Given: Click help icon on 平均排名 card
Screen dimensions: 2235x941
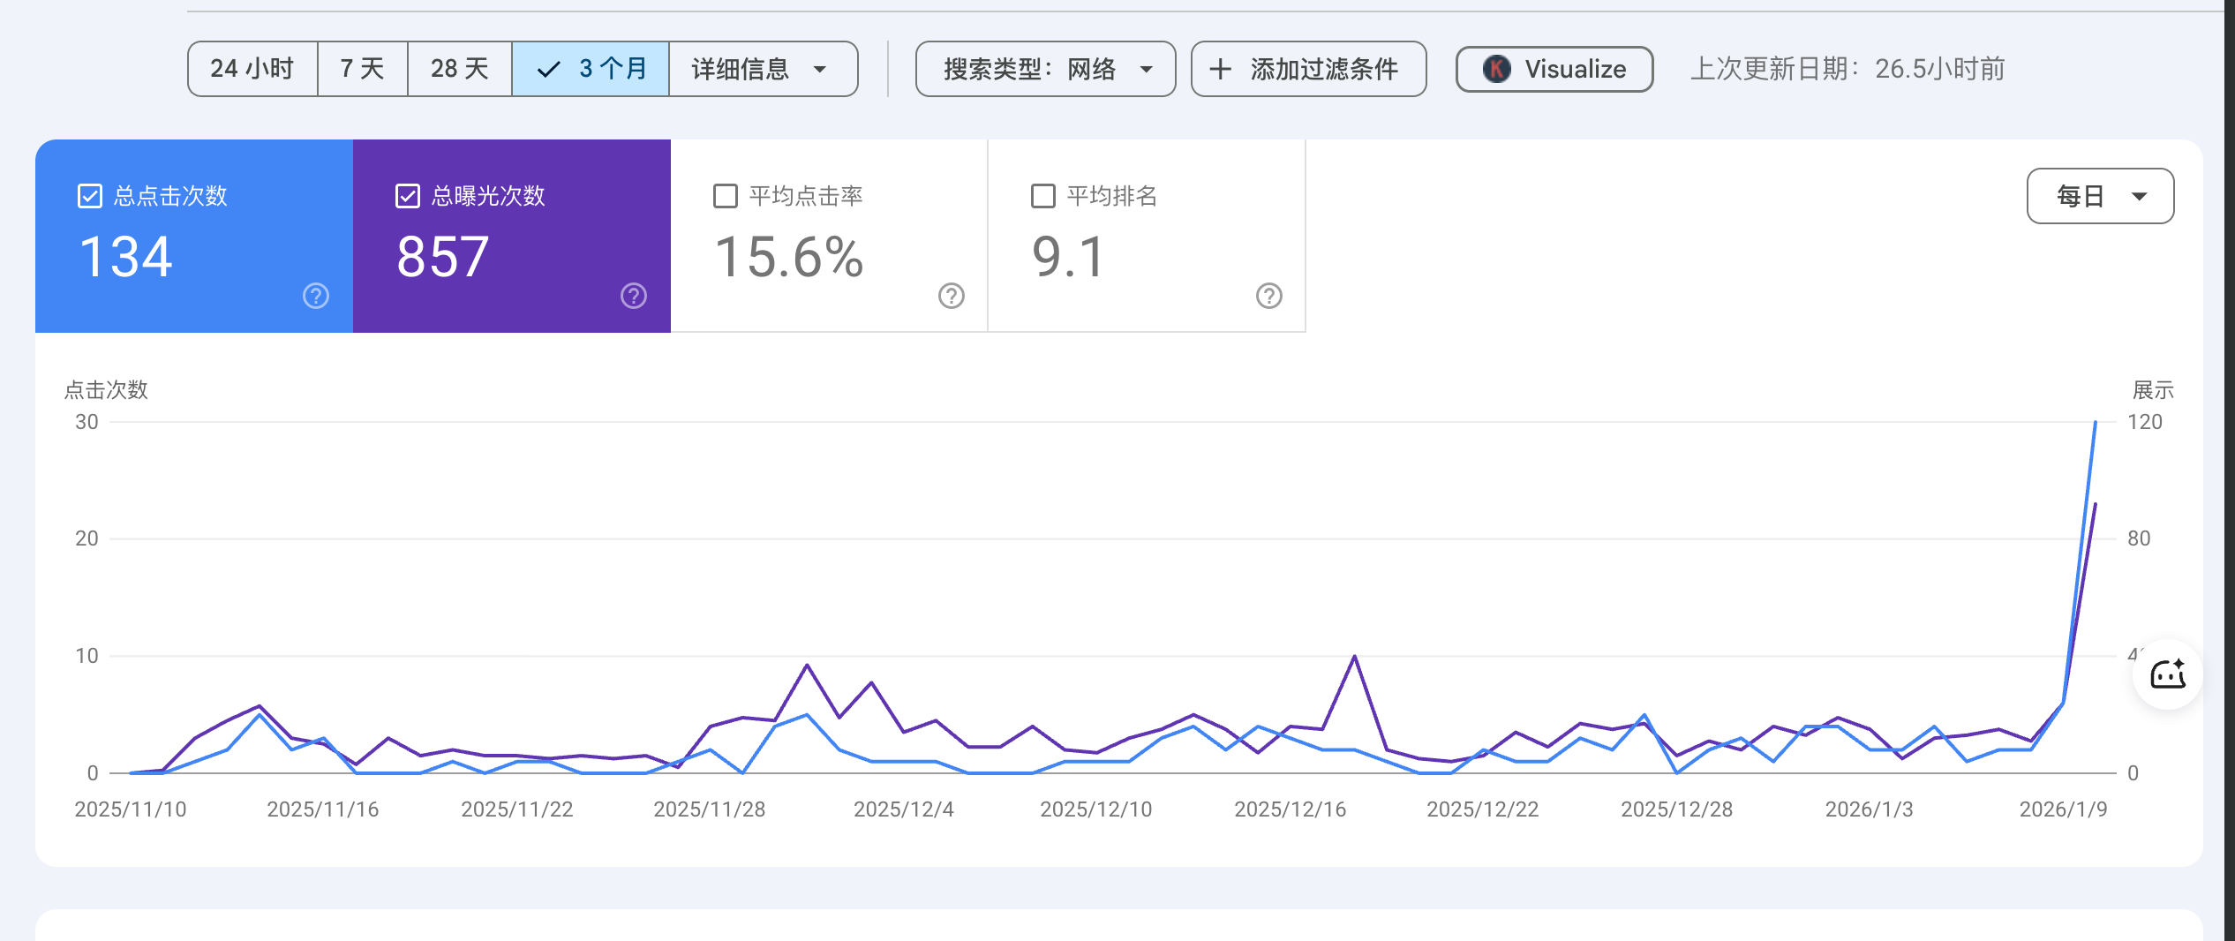Looking at the screenshot, I should tap(1268, 296).
